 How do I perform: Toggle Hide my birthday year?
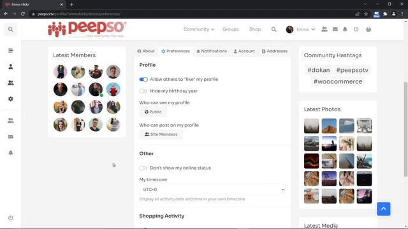[143, 91]
